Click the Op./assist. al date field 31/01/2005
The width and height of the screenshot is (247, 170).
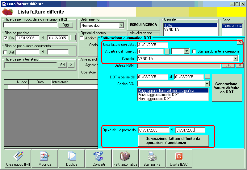190,130
